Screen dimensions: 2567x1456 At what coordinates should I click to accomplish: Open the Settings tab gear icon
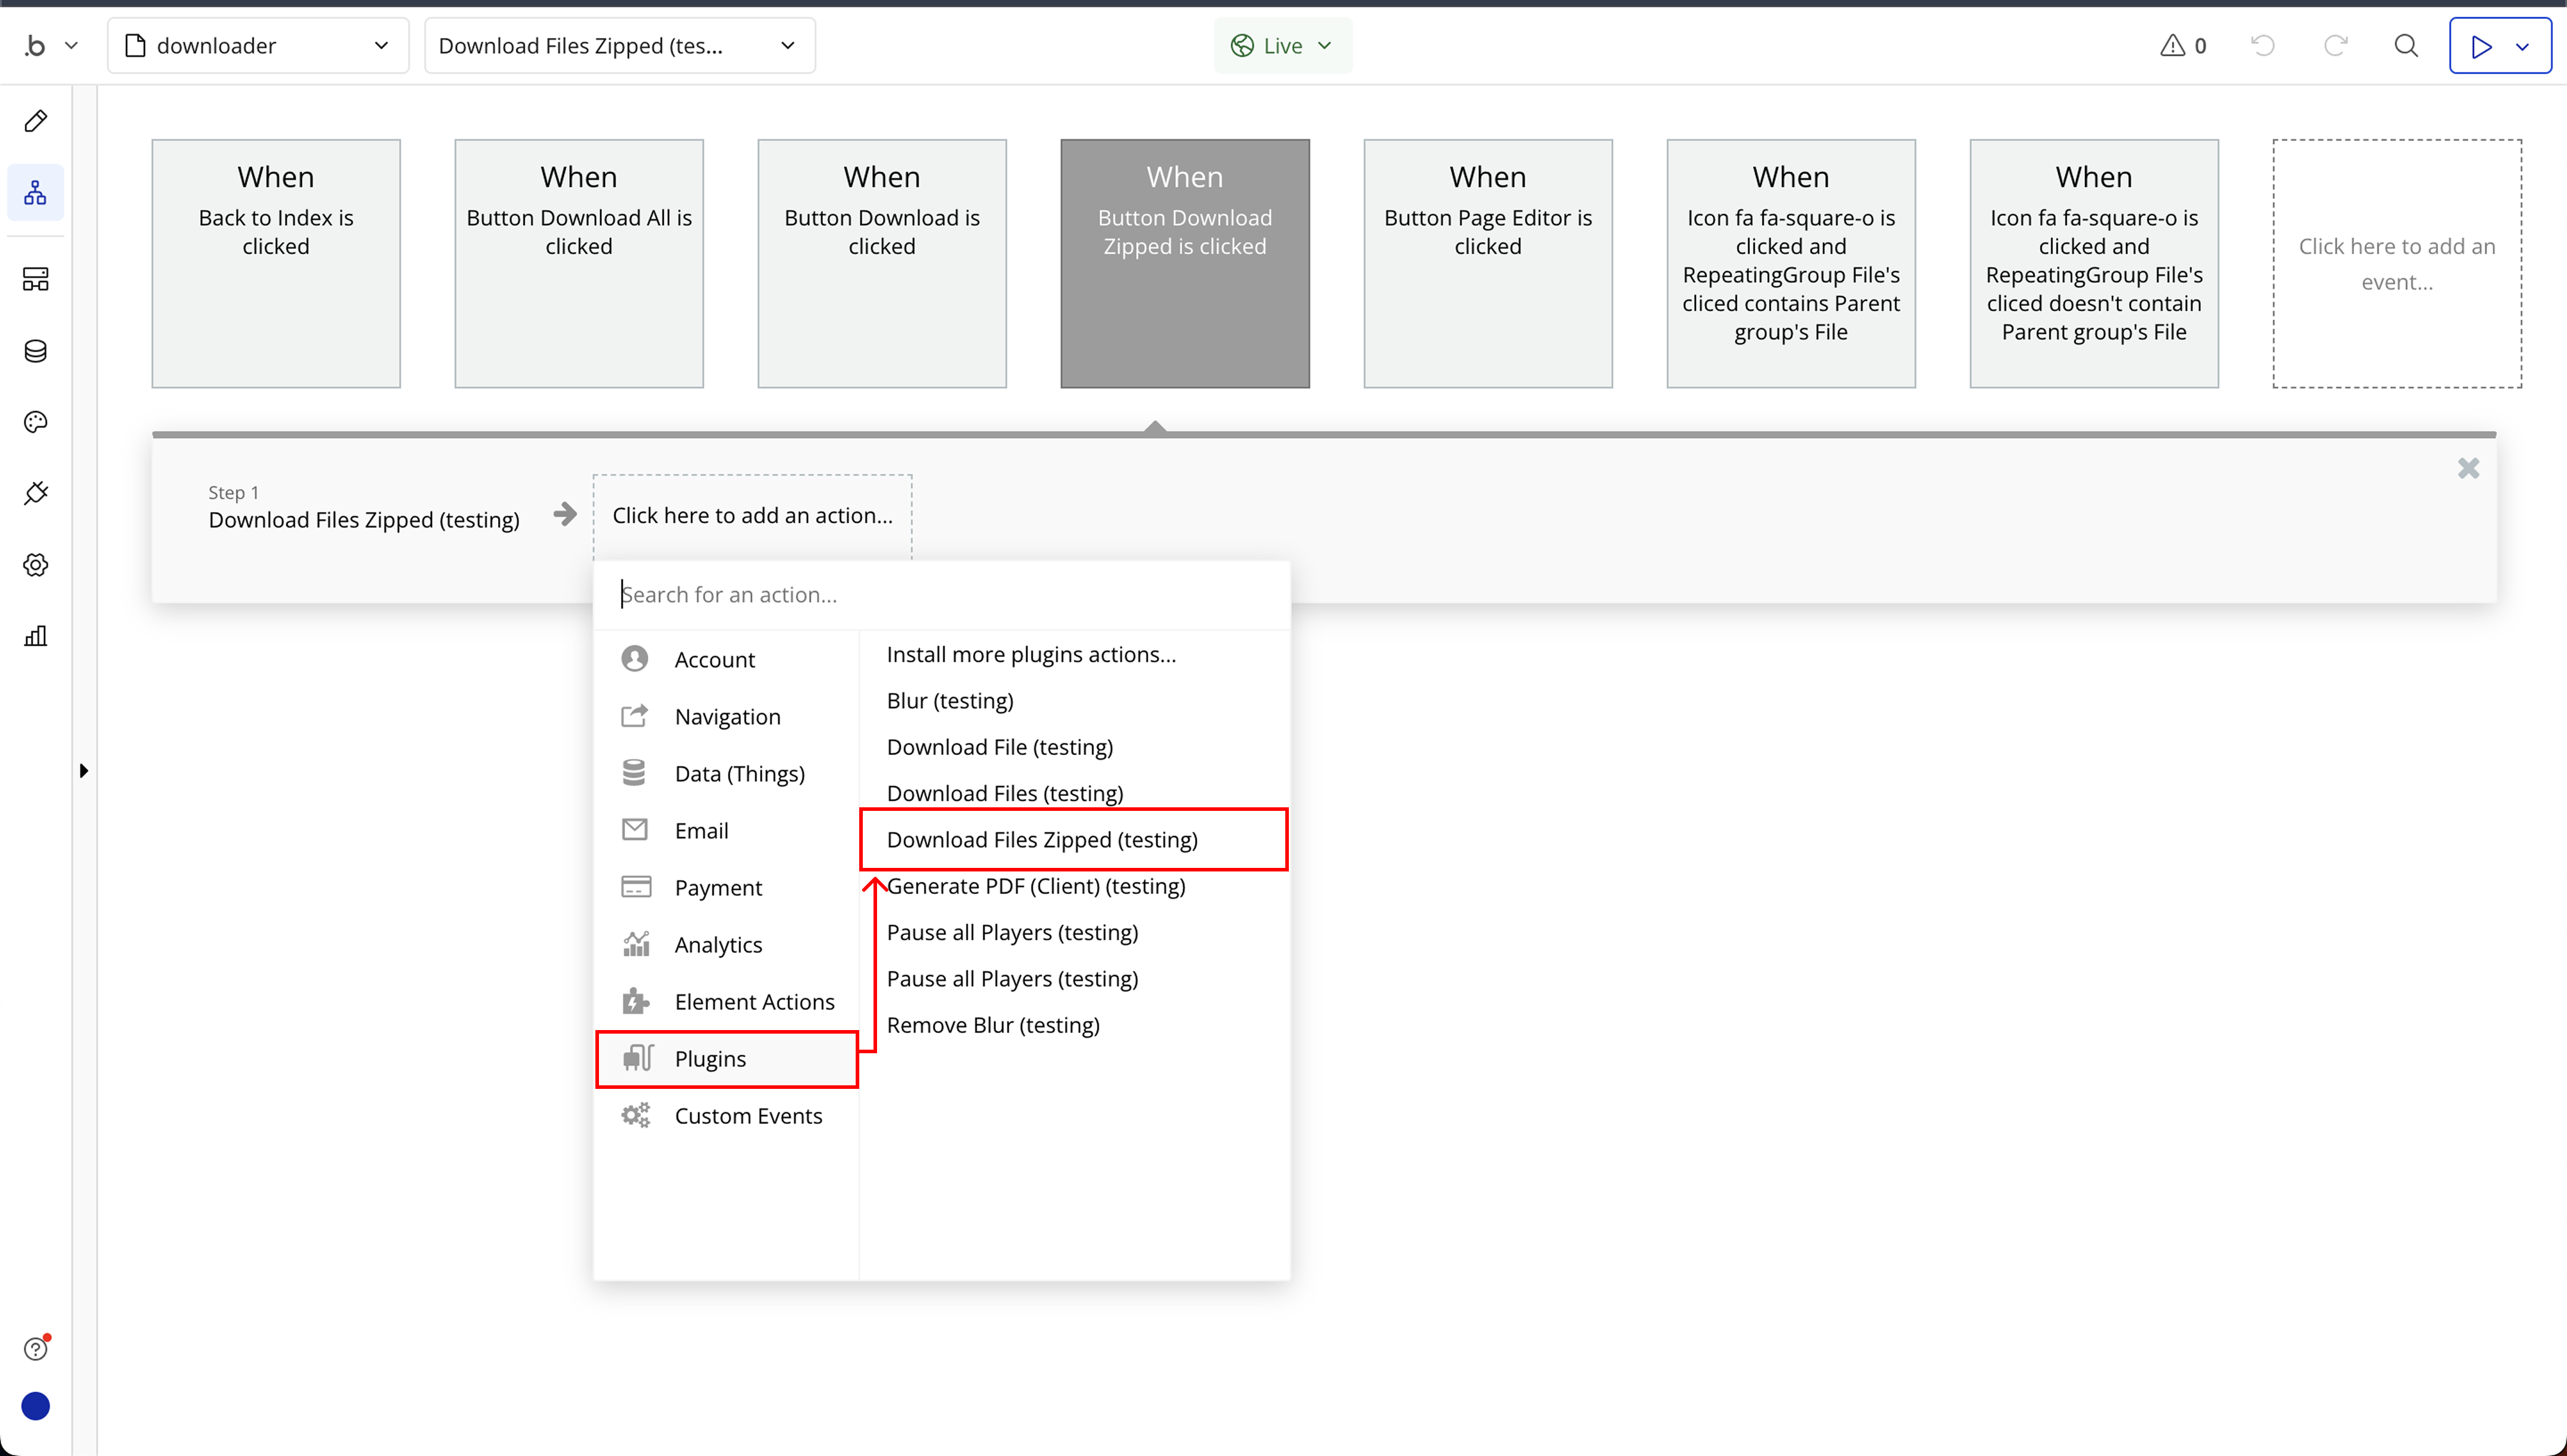pos(36,565)
